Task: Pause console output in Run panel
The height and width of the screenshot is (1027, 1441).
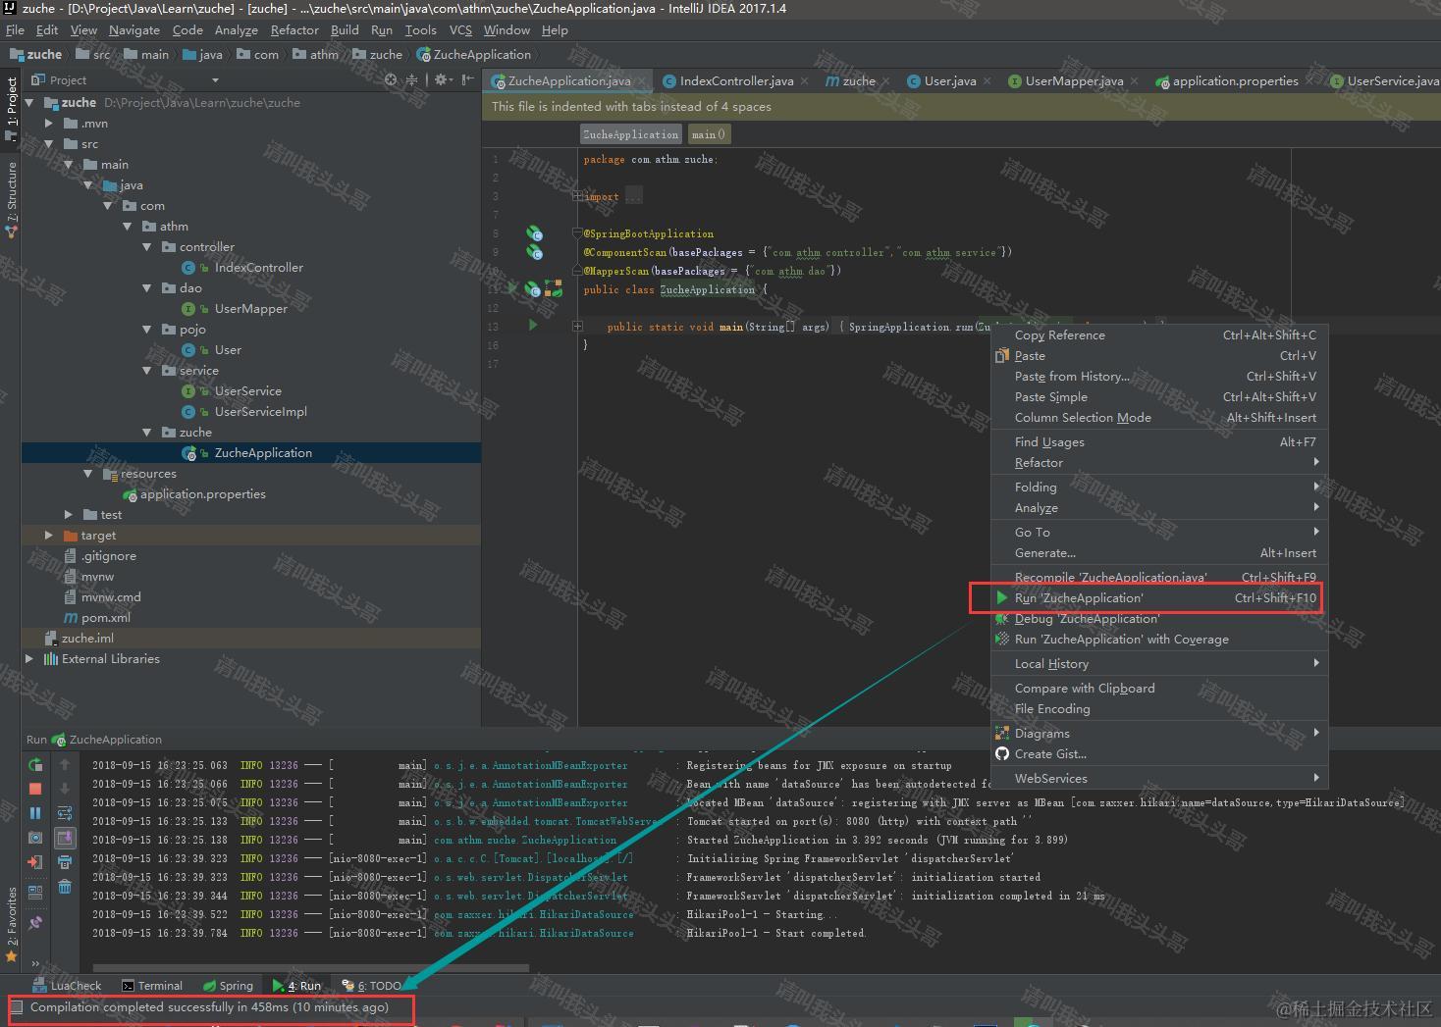Action: 34,812
